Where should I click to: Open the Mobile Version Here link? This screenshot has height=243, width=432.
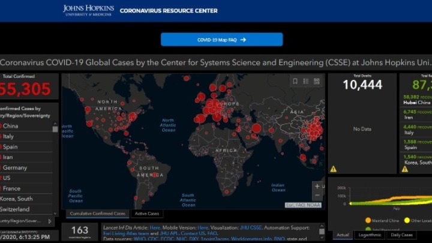pos(203,228)
